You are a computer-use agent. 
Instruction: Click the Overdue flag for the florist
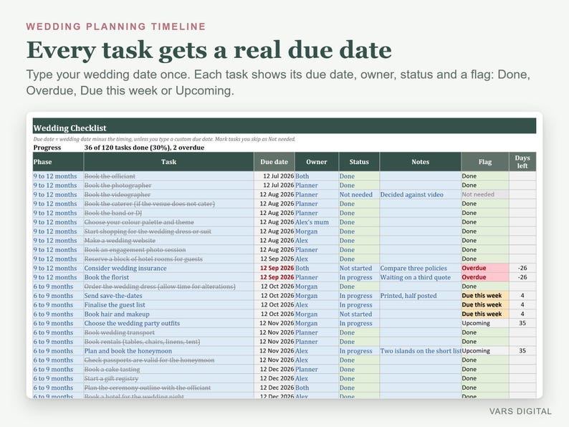pos(485,277)
